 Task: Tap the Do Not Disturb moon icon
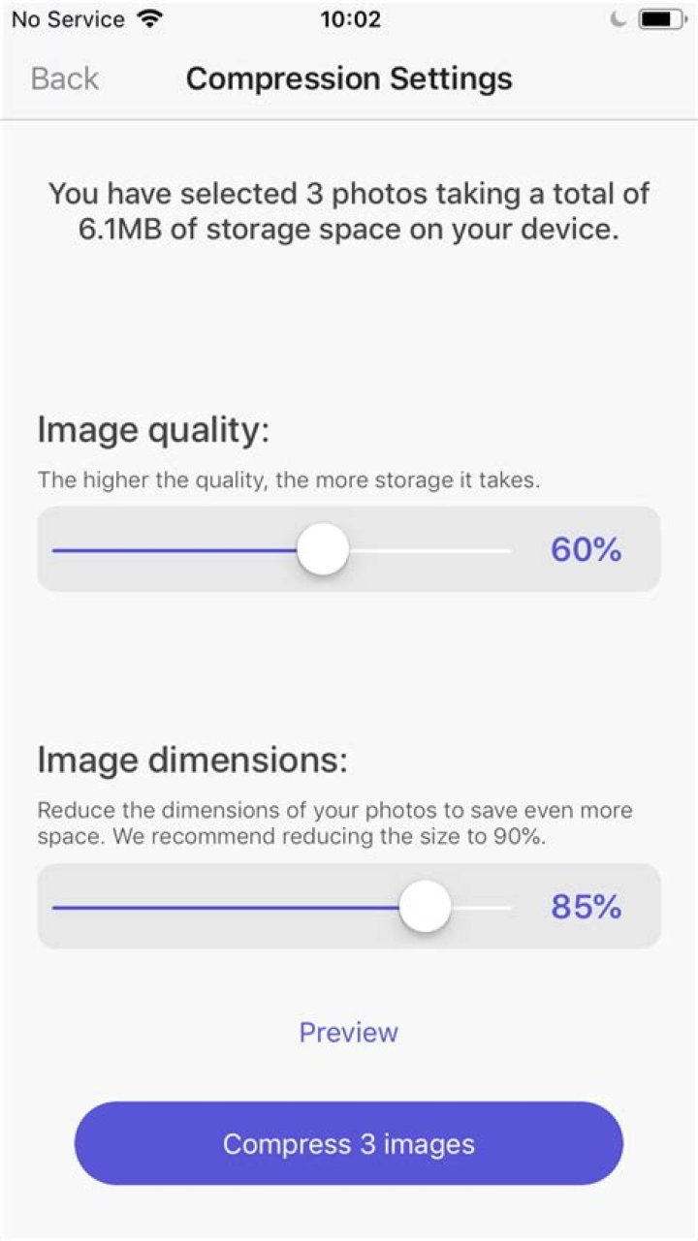[x=618, y=16]
